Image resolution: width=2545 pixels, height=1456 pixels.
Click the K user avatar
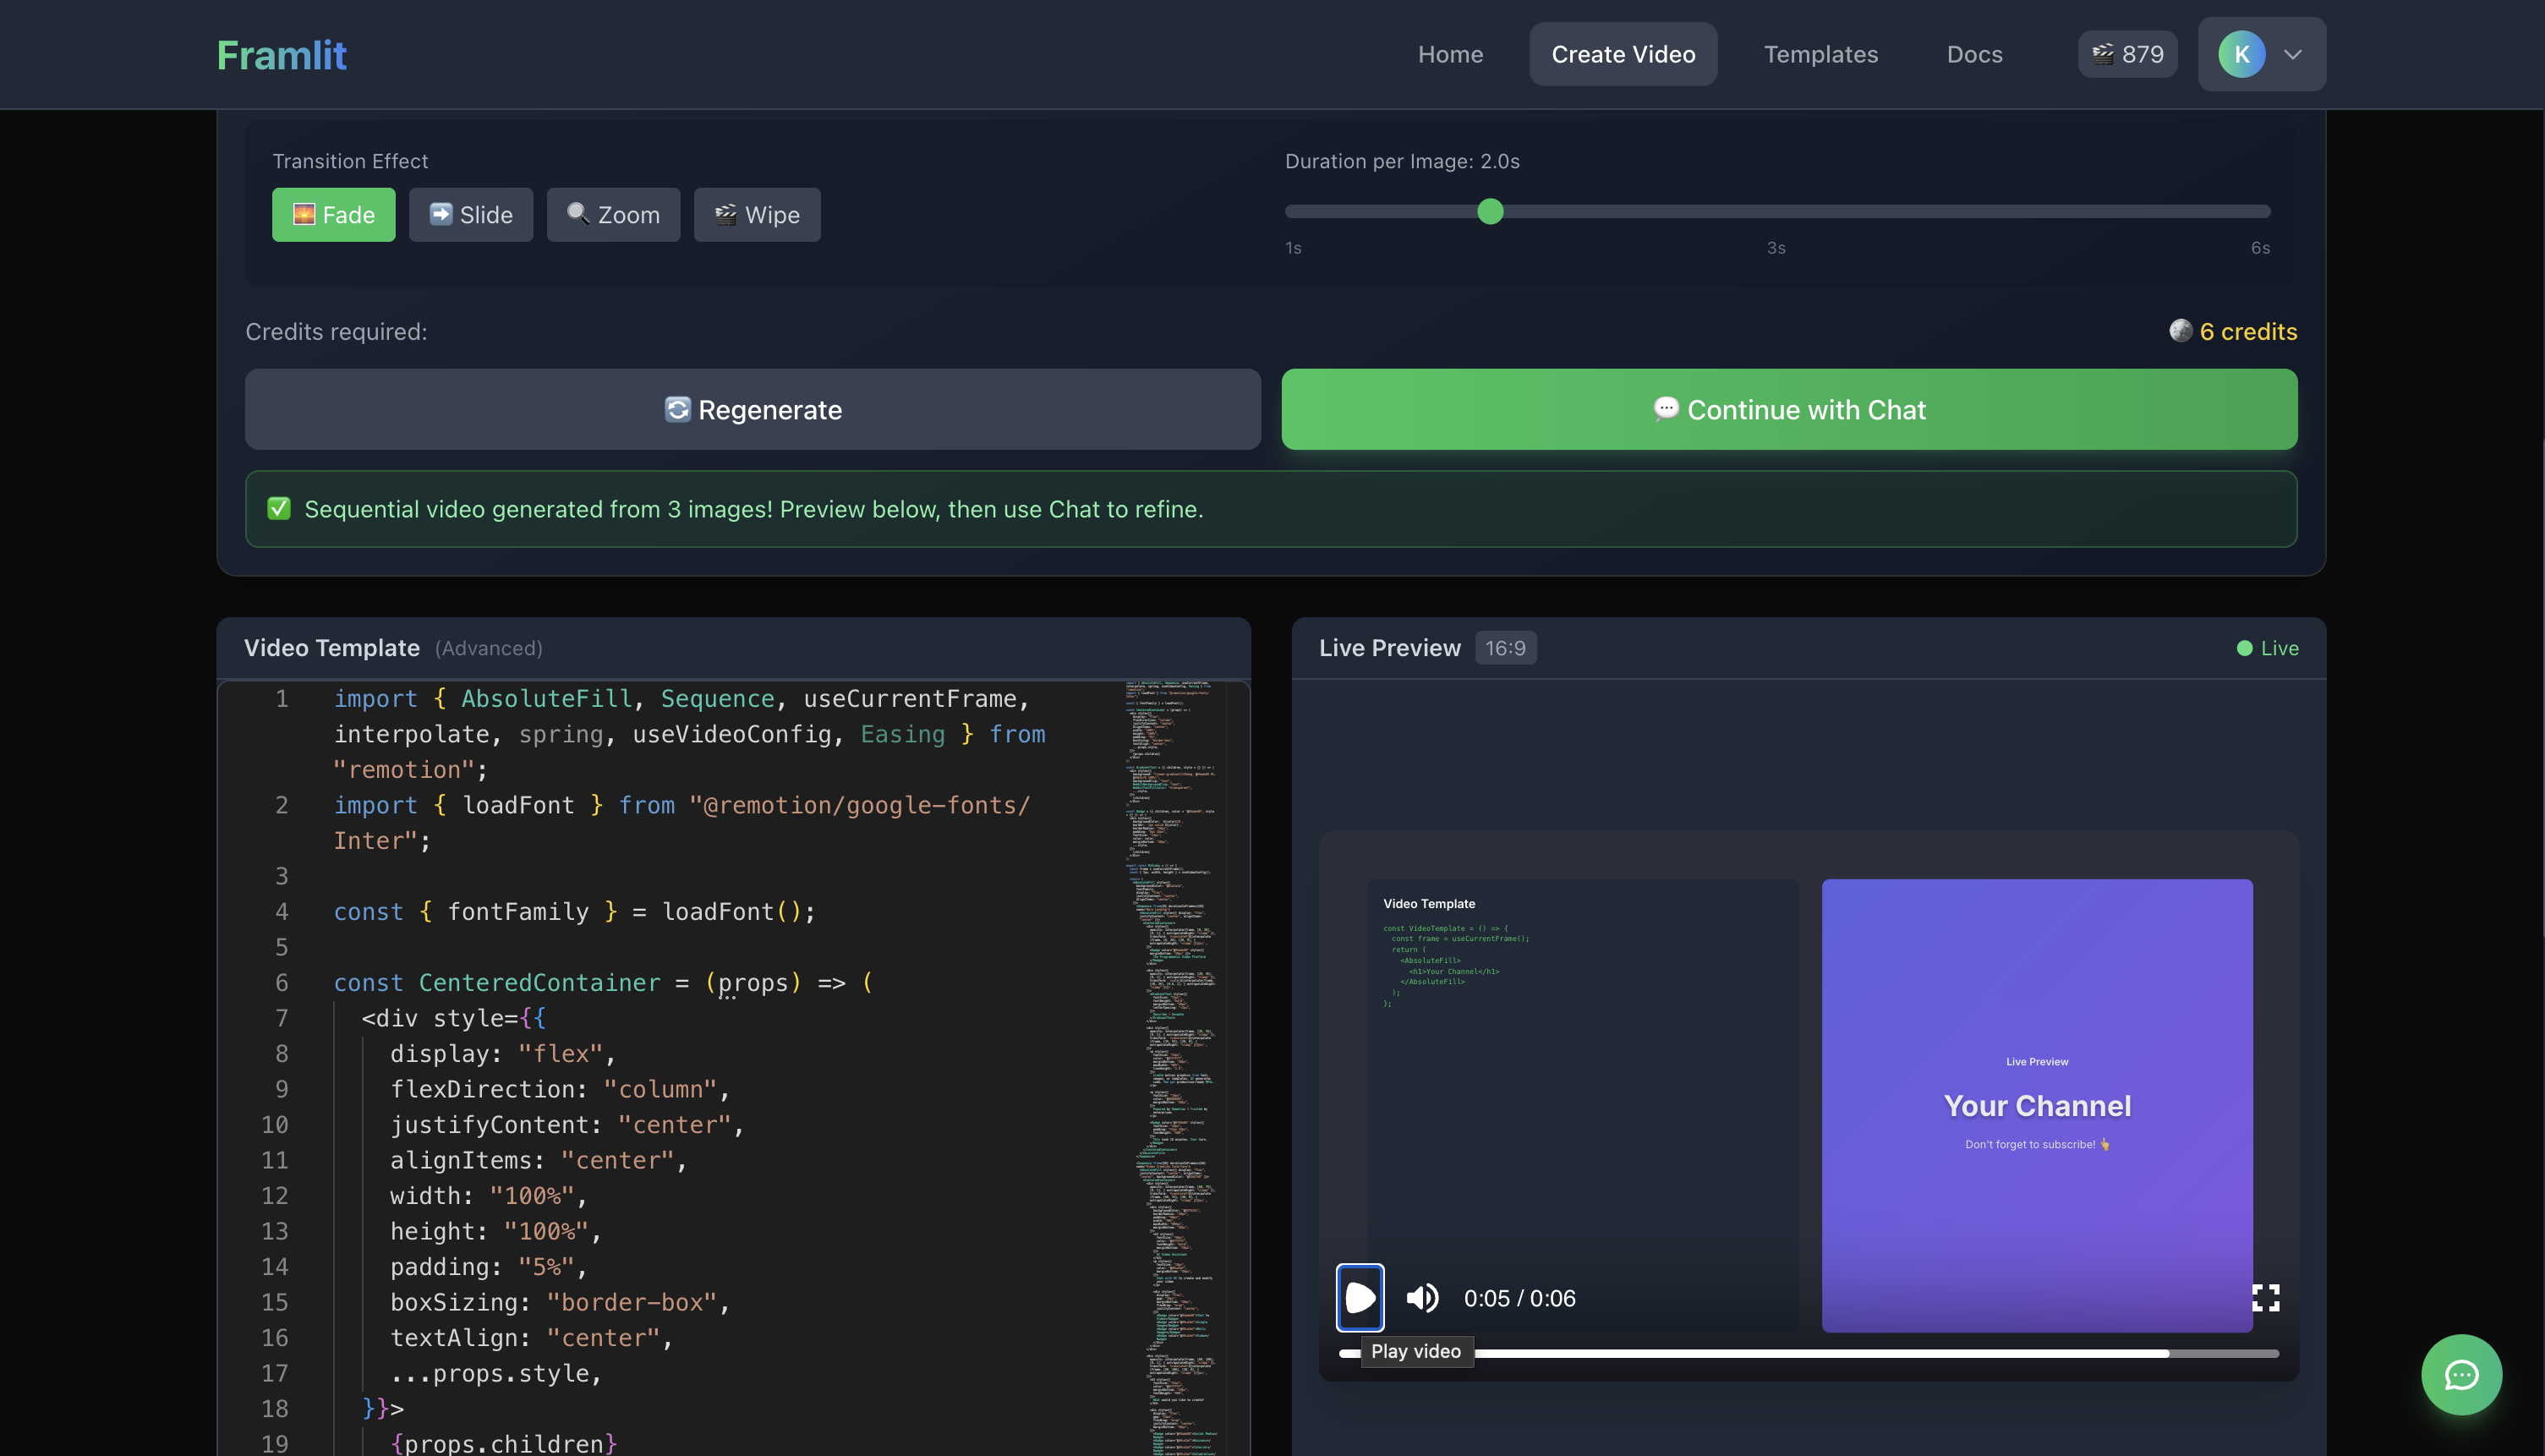click(x=2241, y=54)
